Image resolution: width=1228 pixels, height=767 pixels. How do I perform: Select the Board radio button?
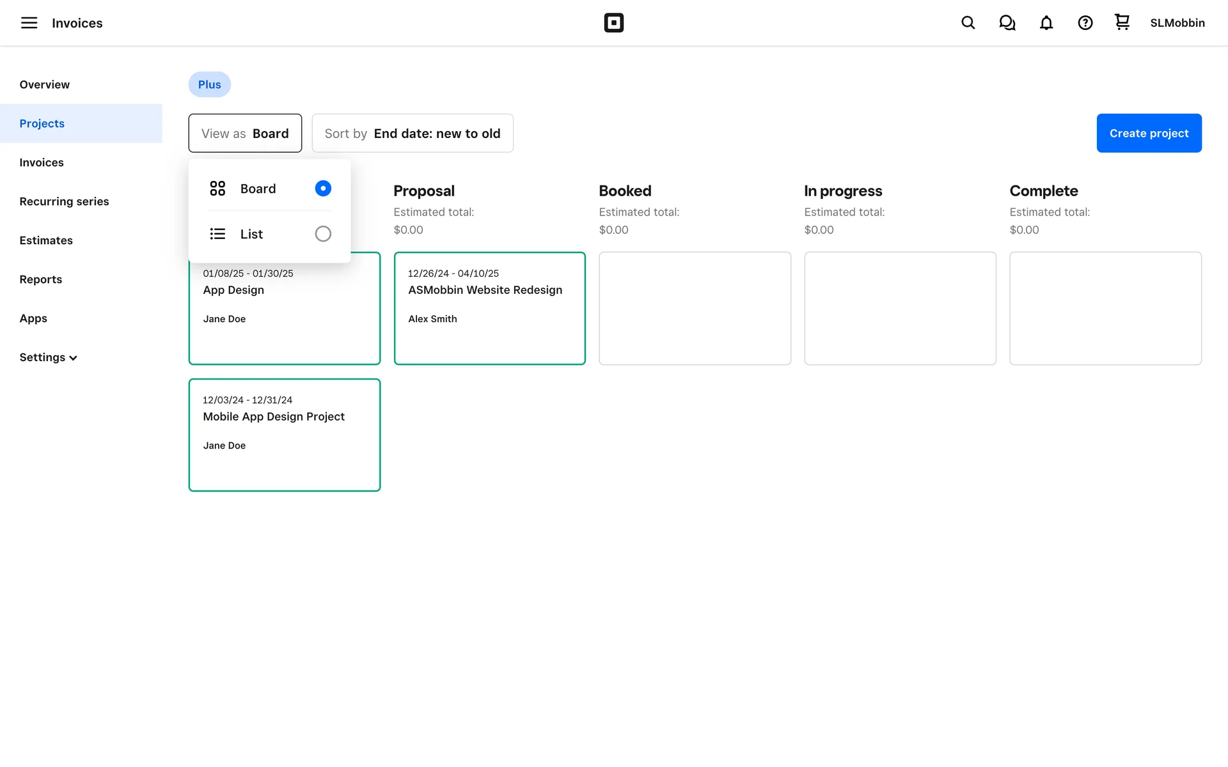click(323, 189)
